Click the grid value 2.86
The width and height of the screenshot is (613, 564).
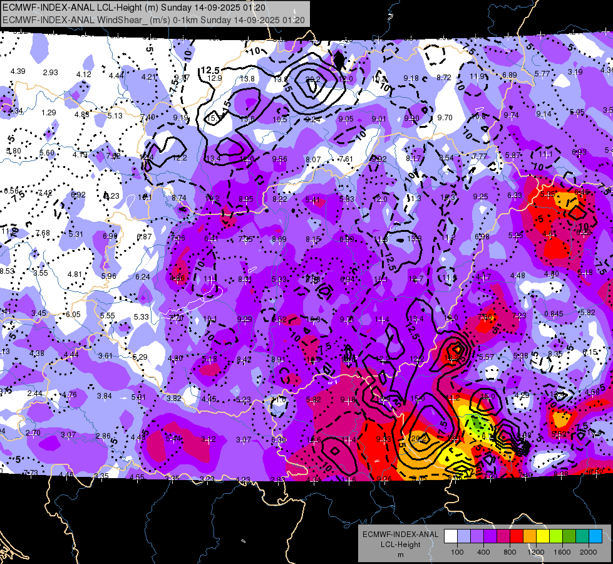[103, 436]
